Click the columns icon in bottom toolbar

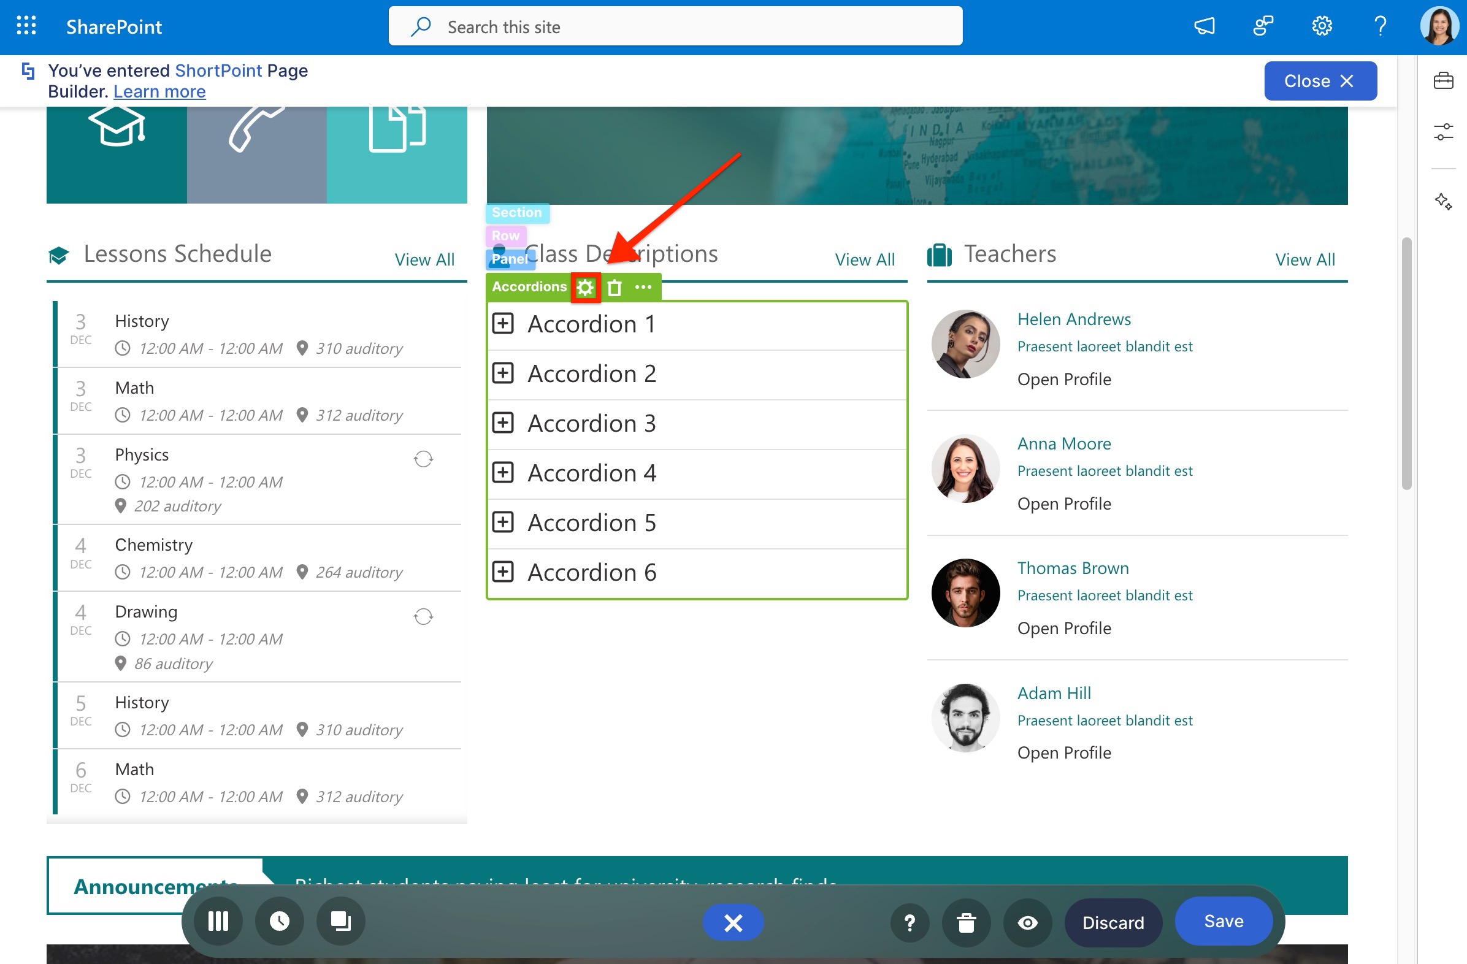218,922
